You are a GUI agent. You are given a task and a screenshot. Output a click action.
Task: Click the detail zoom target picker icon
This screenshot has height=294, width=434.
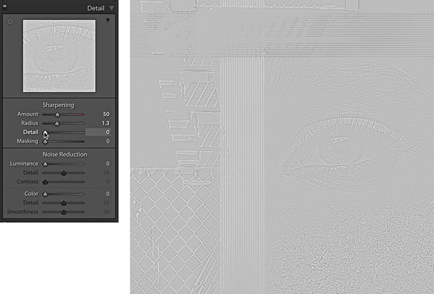coord(10,21)
